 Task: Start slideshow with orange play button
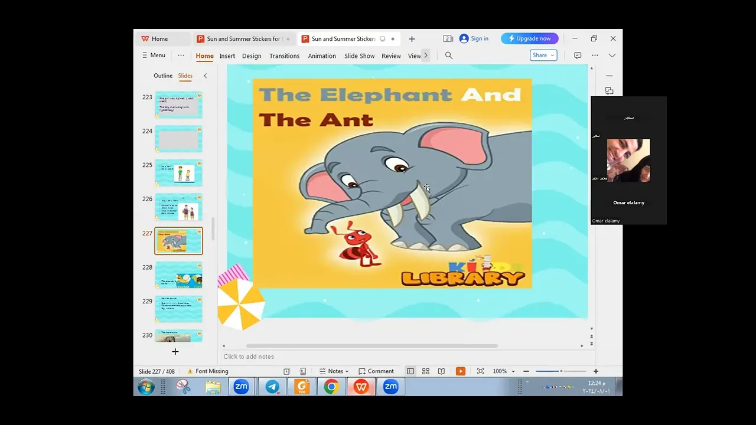click(461, 371)
